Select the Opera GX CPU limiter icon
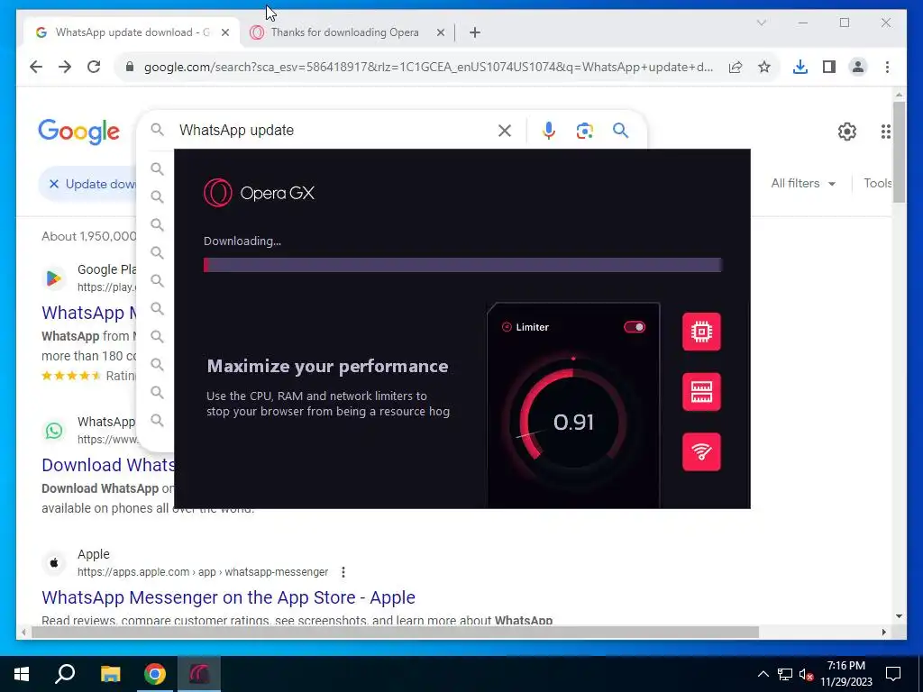Viewport: 923px width, 692px height. (x=701, y=332)
